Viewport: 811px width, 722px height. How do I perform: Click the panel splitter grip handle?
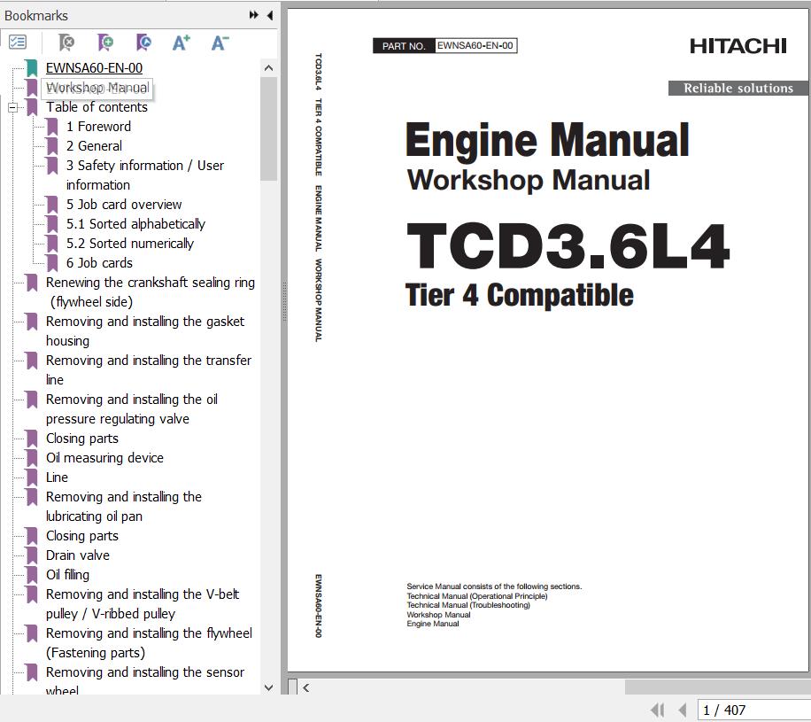tap(284, 302)
